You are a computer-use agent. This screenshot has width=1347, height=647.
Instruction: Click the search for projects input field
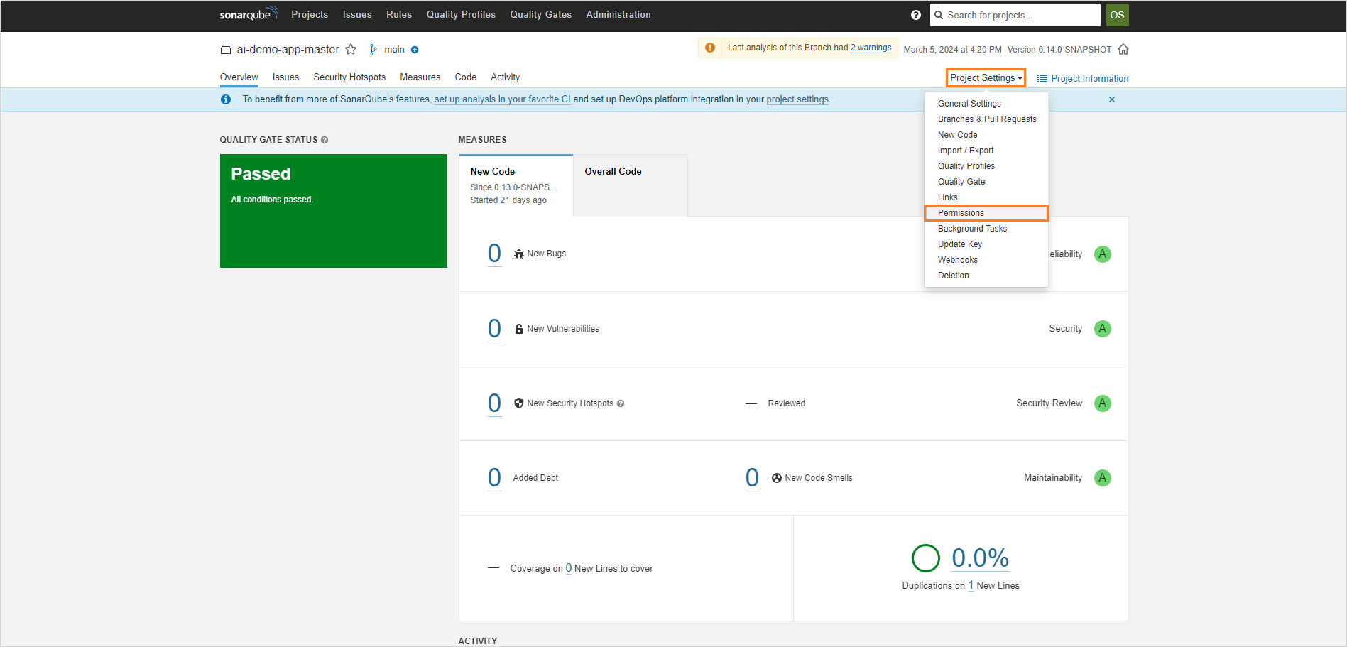click(1015, 14)
